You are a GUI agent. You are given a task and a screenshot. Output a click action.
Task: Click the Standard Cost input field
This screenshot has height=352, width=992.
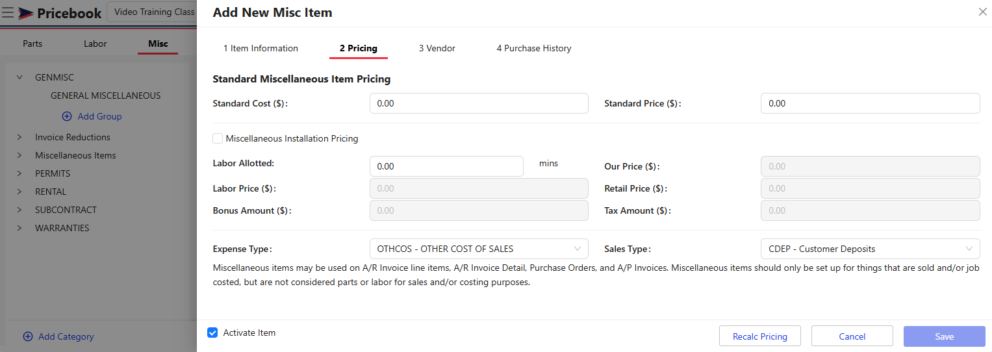pyautogui.click(x=478, y=103)
